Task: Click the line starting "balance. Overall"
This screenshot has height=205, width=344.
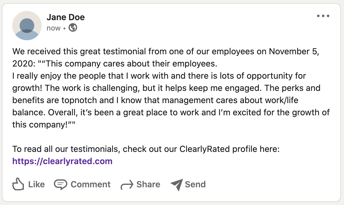Action: (x=171, y=113)
